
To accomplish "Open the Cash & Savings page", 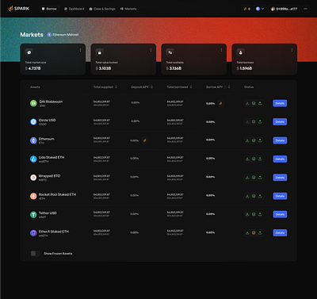I will click(102, 9).
